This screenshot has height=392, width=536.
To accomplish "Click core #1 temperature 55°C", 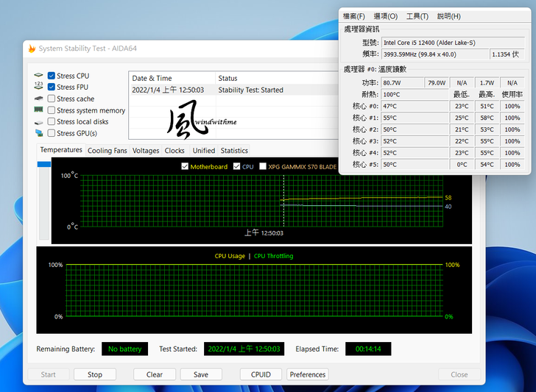I will (x=415, y=118).
